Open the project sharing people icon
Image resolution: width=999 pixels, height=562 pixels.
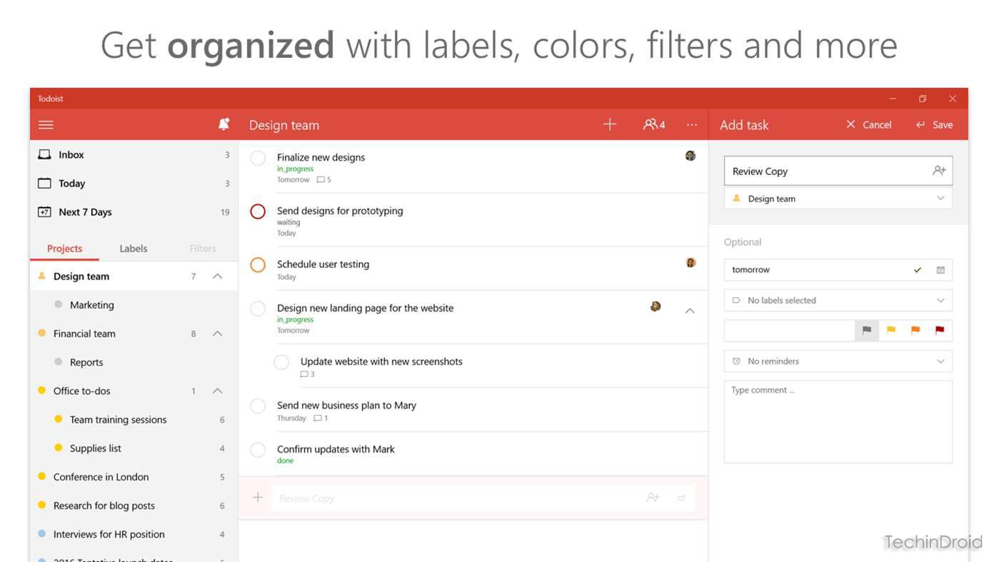pyautogui.click(x=653, y=125)
